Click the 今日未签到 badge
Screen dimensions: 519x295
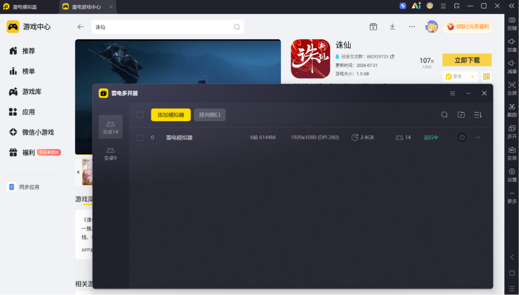point(49,152)
